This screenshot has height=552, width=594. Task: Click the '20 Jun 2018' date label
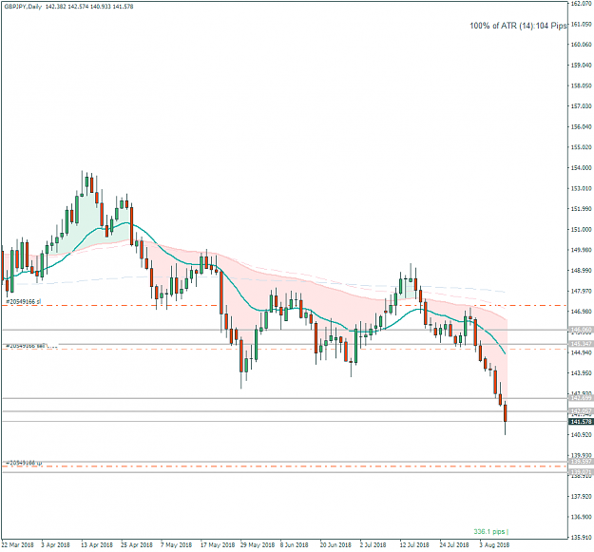335,544
